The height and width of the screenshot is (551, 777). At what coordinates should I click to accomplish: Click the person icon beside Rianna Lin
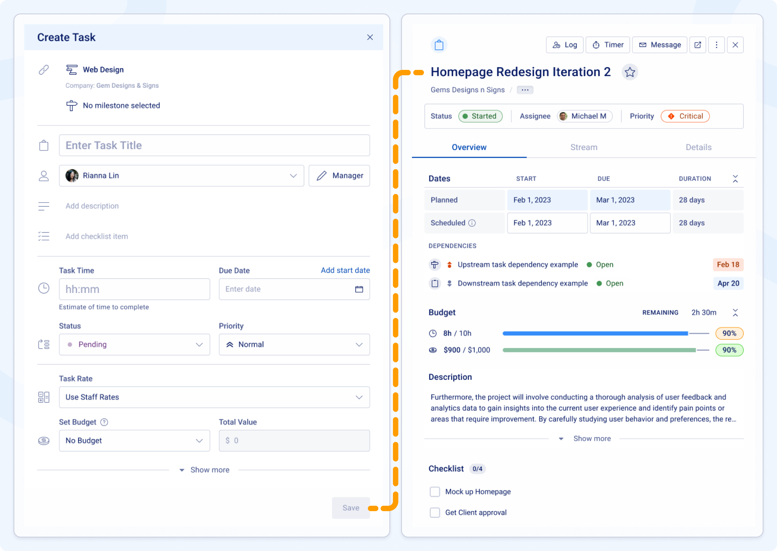[x=44, y=176]
